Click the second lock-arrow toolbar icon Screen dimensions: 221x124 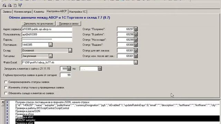[10, 6]
